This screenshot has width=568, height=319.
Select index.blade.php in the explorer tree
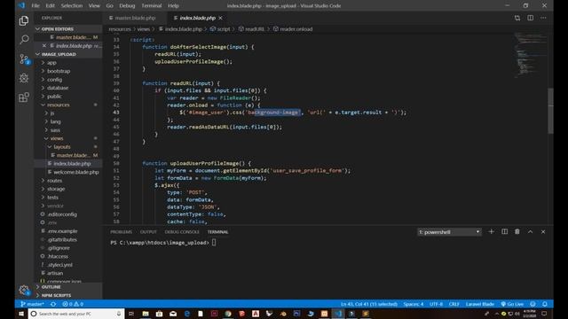(x=72, y=163)
